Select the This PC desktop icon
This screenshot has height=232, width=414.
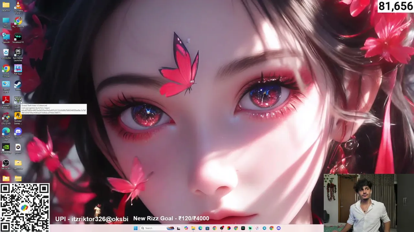point(6,22)
